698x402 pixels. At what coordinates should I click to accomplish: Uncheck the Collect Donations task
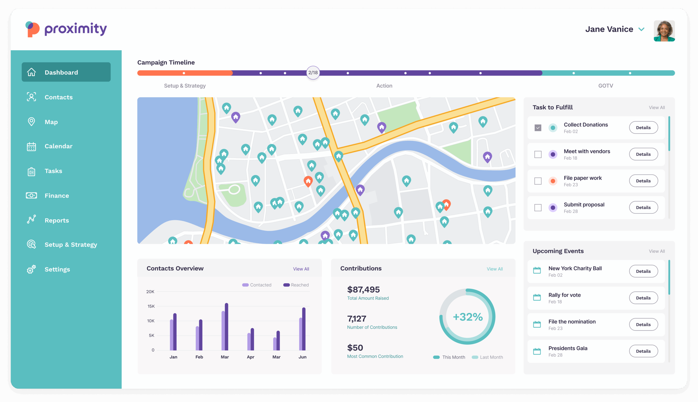tap(538, 128)
